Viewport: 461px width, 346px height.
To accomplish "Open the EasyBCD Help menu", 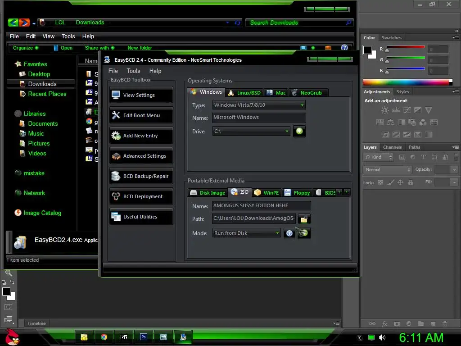I will point(155,71).
